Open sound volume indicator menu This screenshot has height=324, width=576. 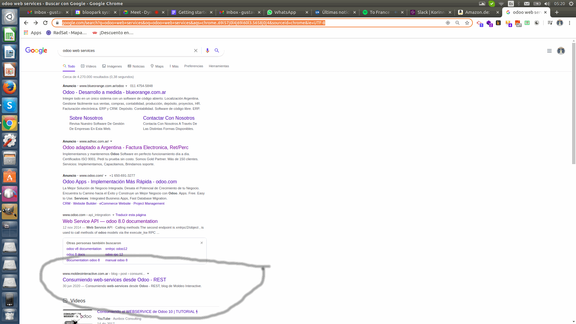point(547,4)
